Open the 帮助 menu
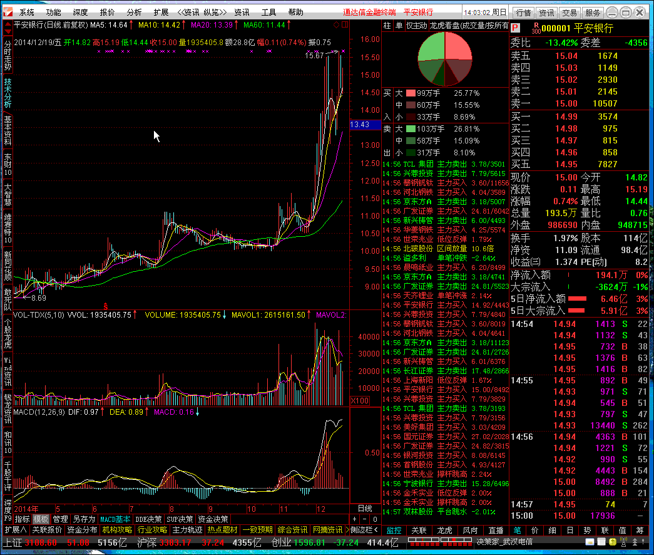This screenshot has height=555, width=654. [x=296, y=12]
